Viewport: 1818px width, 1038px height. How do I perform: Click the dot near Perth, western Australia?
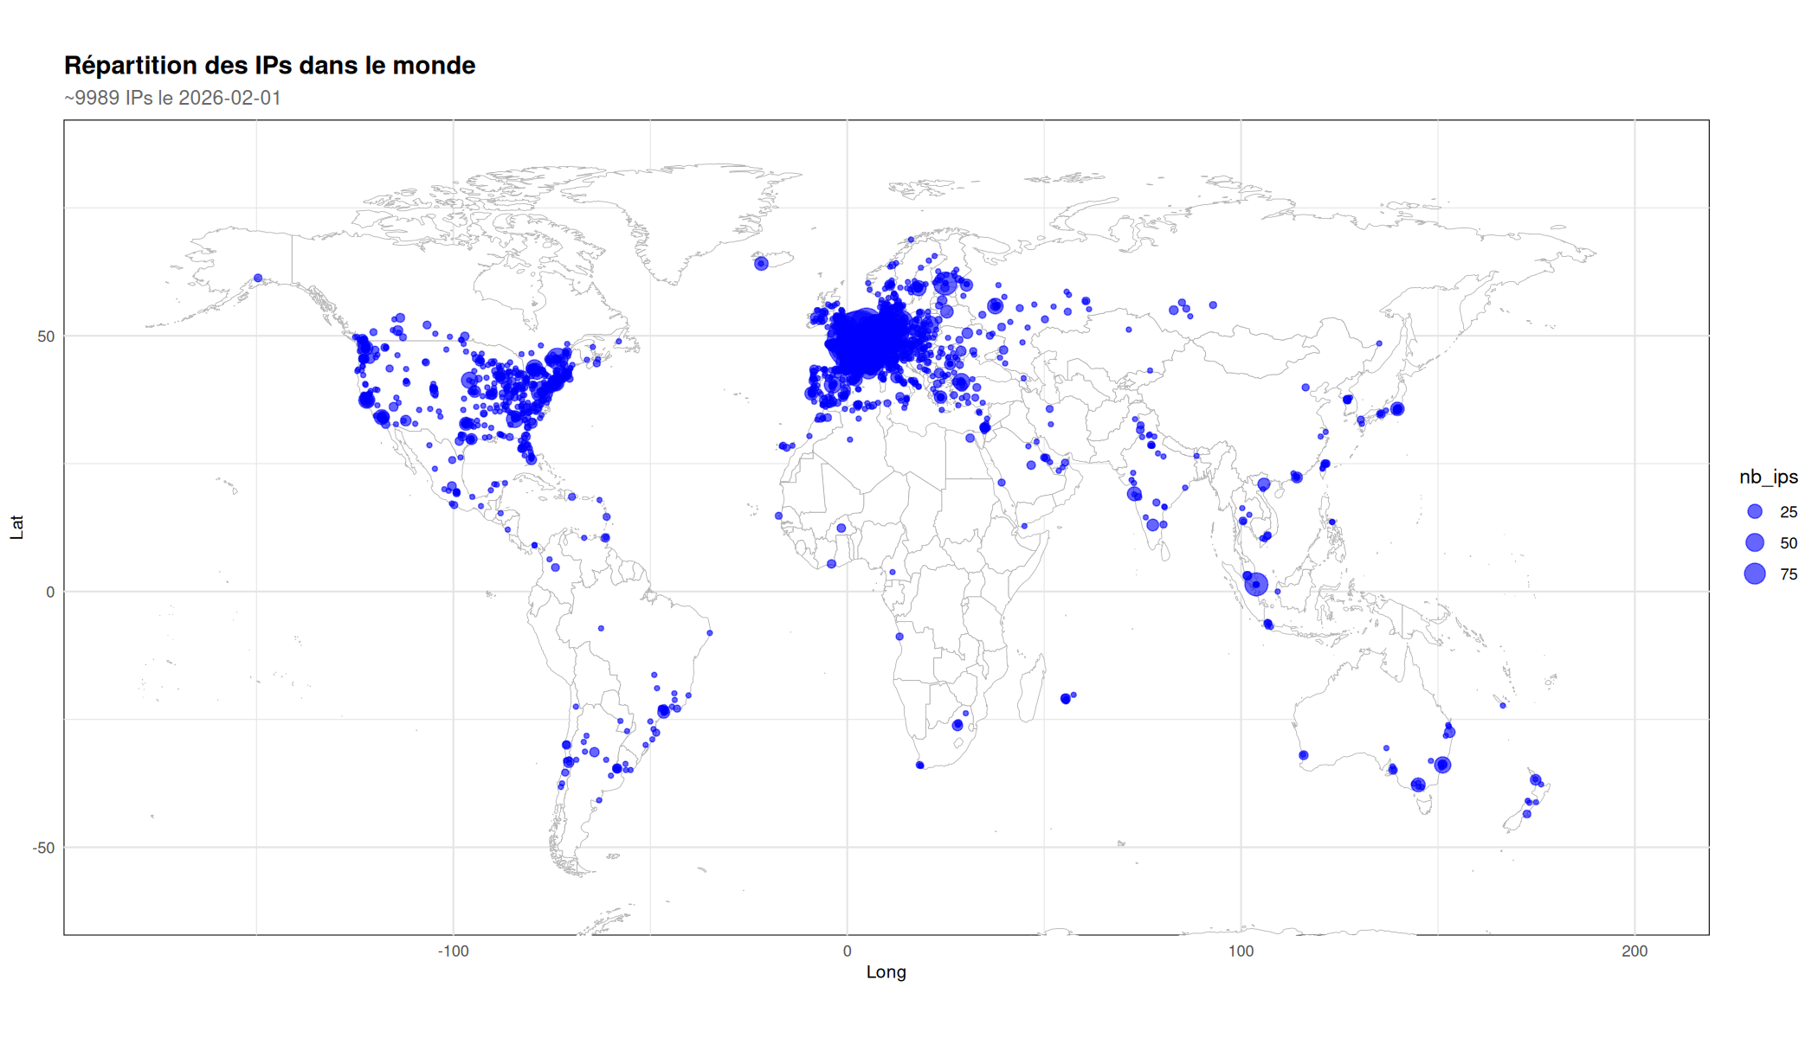pyautogui.click(x=1304, y=755)
